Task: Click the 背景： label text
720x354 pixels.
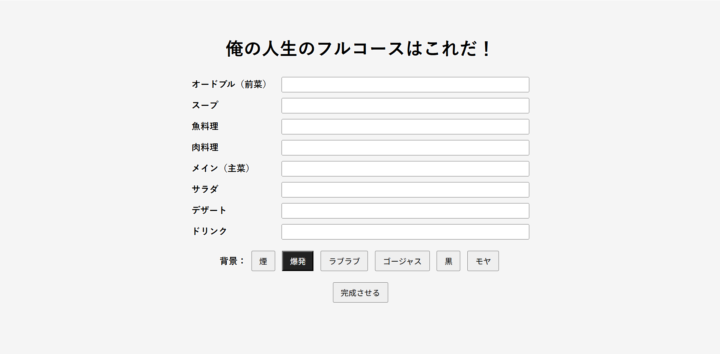Action: coord(232,261)
